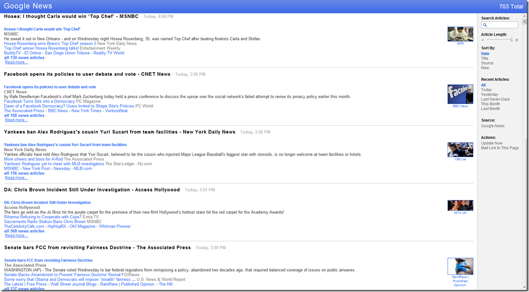Open 'Sacramento Radio Station Bans Chris Brown'
Screen dimensions: 529x292
(45, 221)
